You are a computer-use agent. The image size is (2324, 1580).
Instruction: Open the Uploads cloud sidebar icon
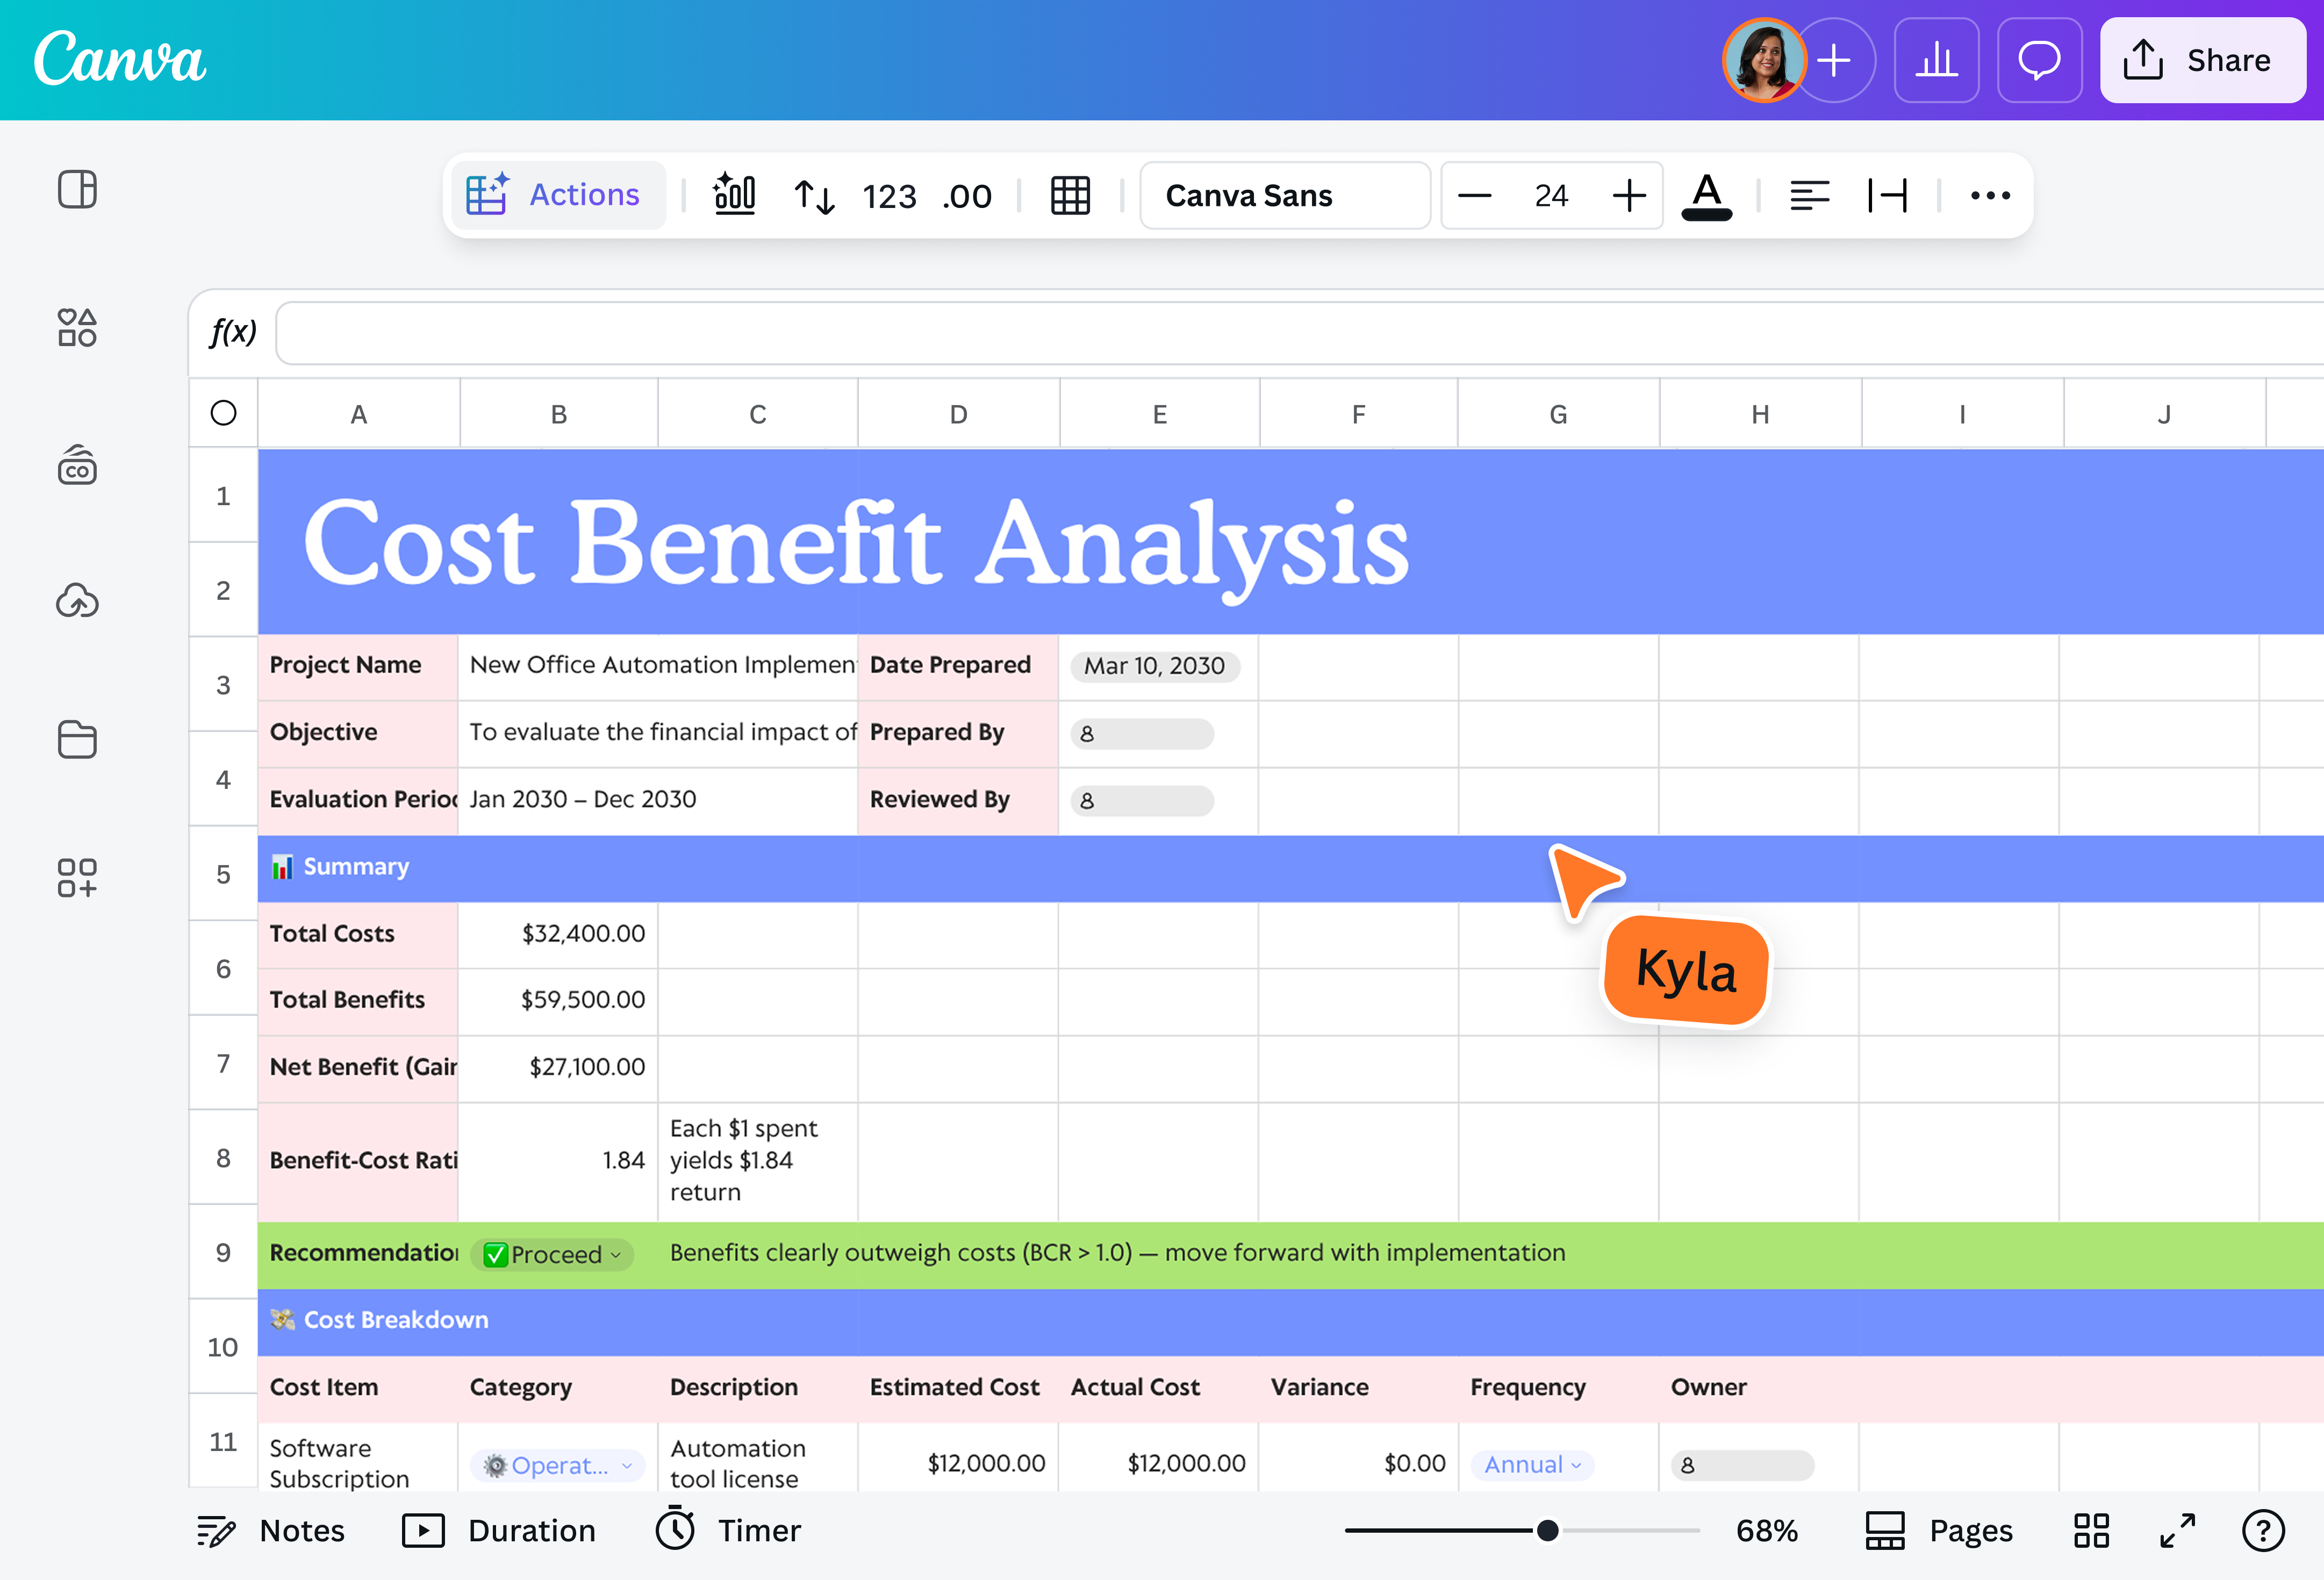pos(77,600)
